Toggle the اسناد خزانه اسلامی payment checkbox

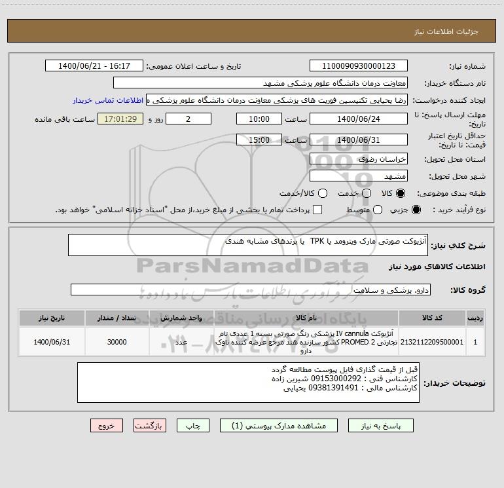pyautogui.click(x=317, y=210)
